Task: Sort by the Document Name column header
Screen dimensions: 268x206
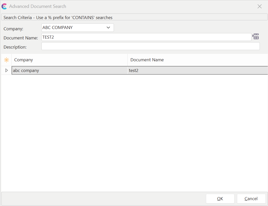Action: [x=197, y=60]
